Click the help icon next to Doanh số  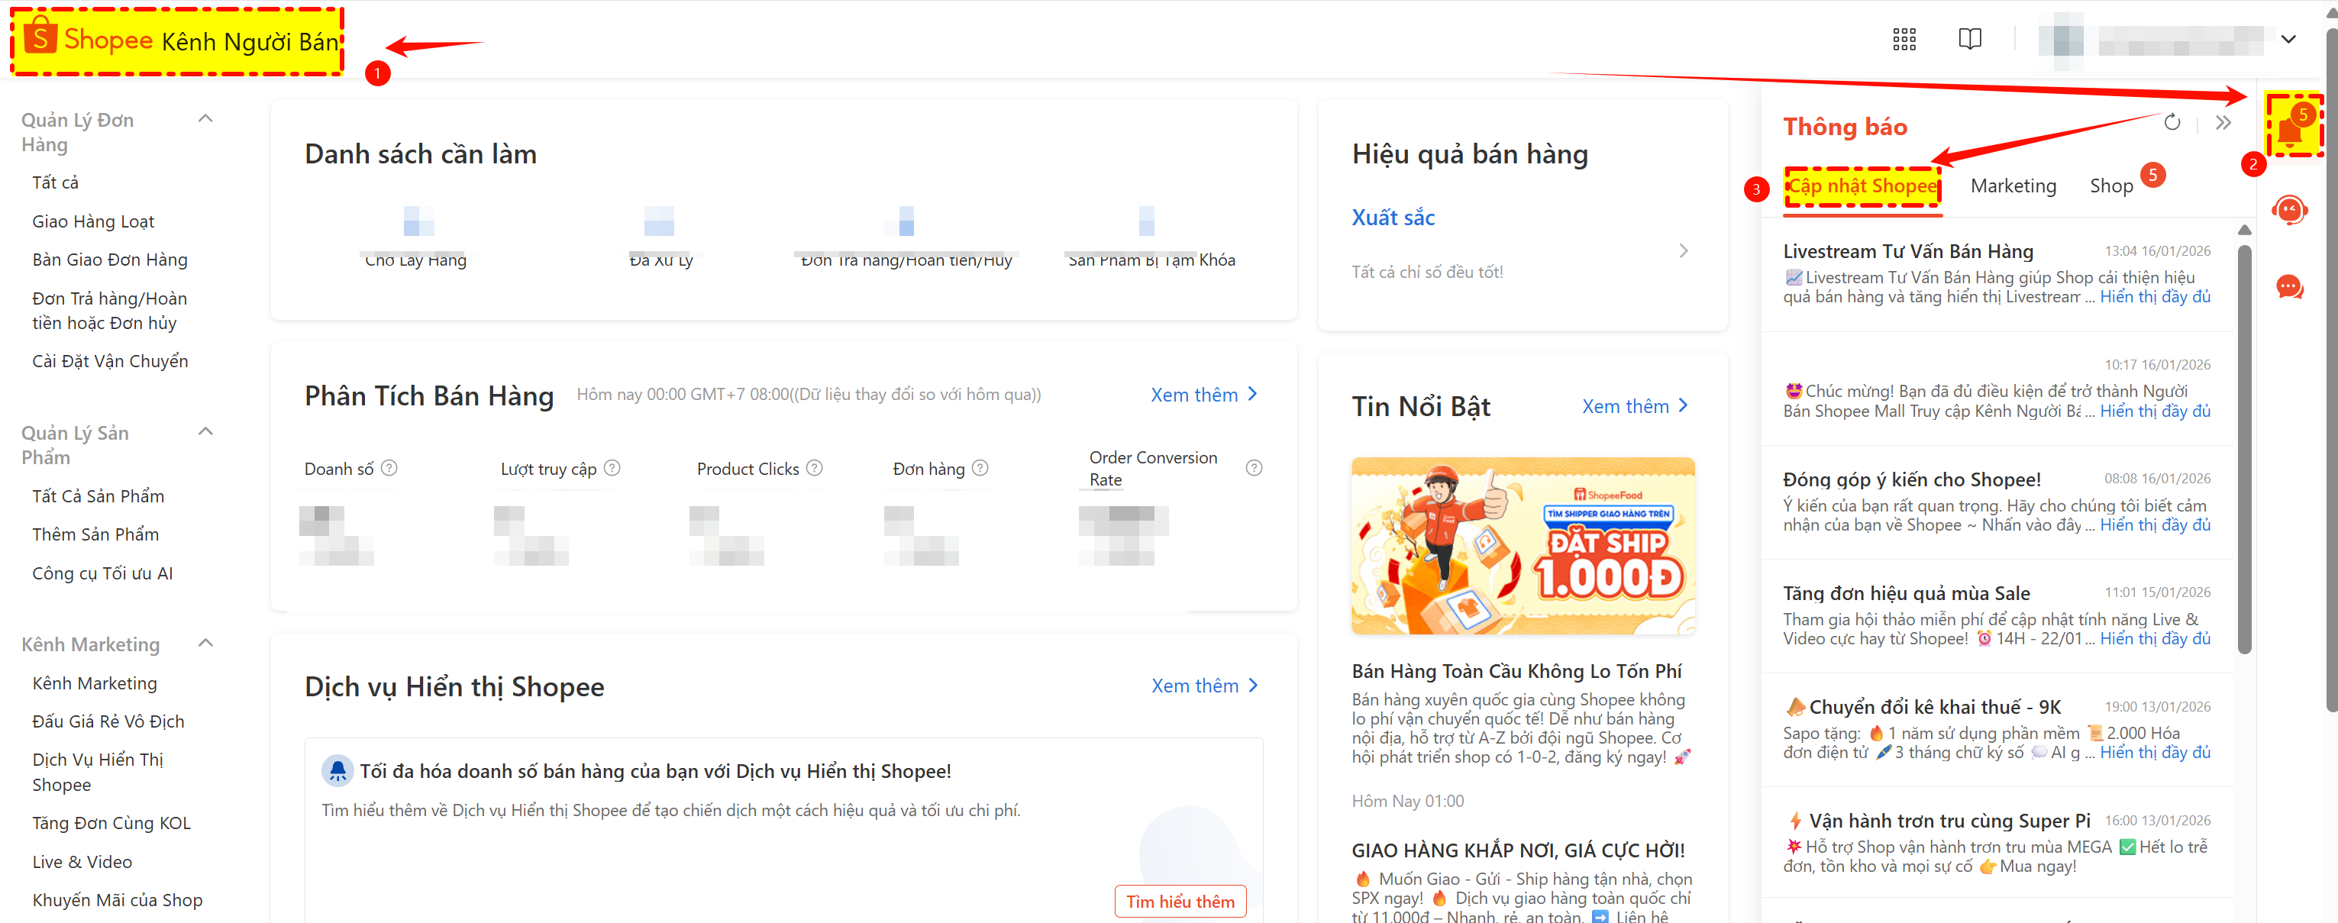click(x=389, y=467)
